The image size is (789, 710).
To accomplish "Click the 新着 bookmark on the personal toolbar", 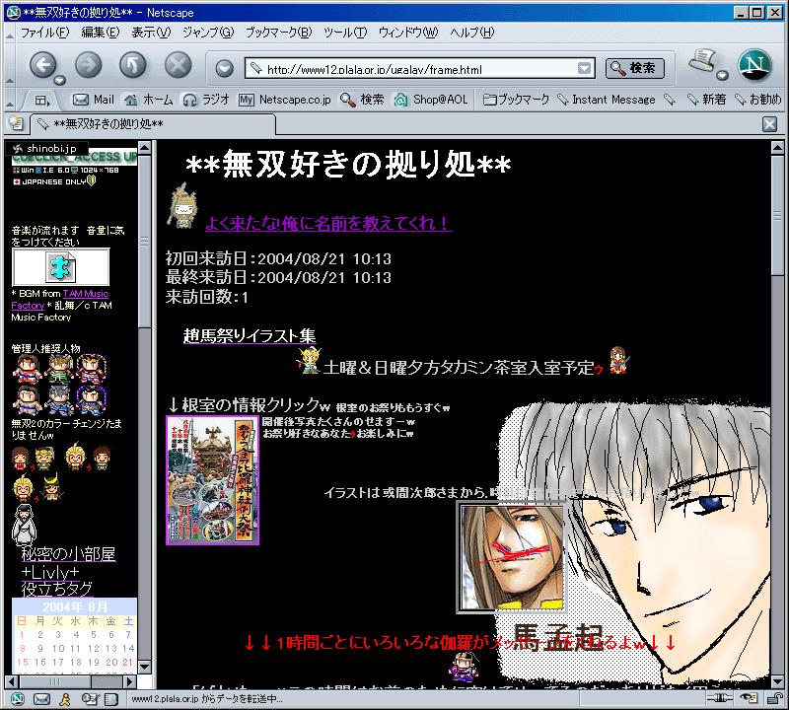I will pos(706,100).
